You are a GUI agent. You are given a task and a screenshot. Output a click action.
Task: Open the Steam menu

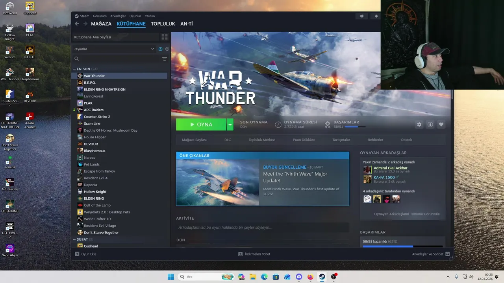[82, 16]
